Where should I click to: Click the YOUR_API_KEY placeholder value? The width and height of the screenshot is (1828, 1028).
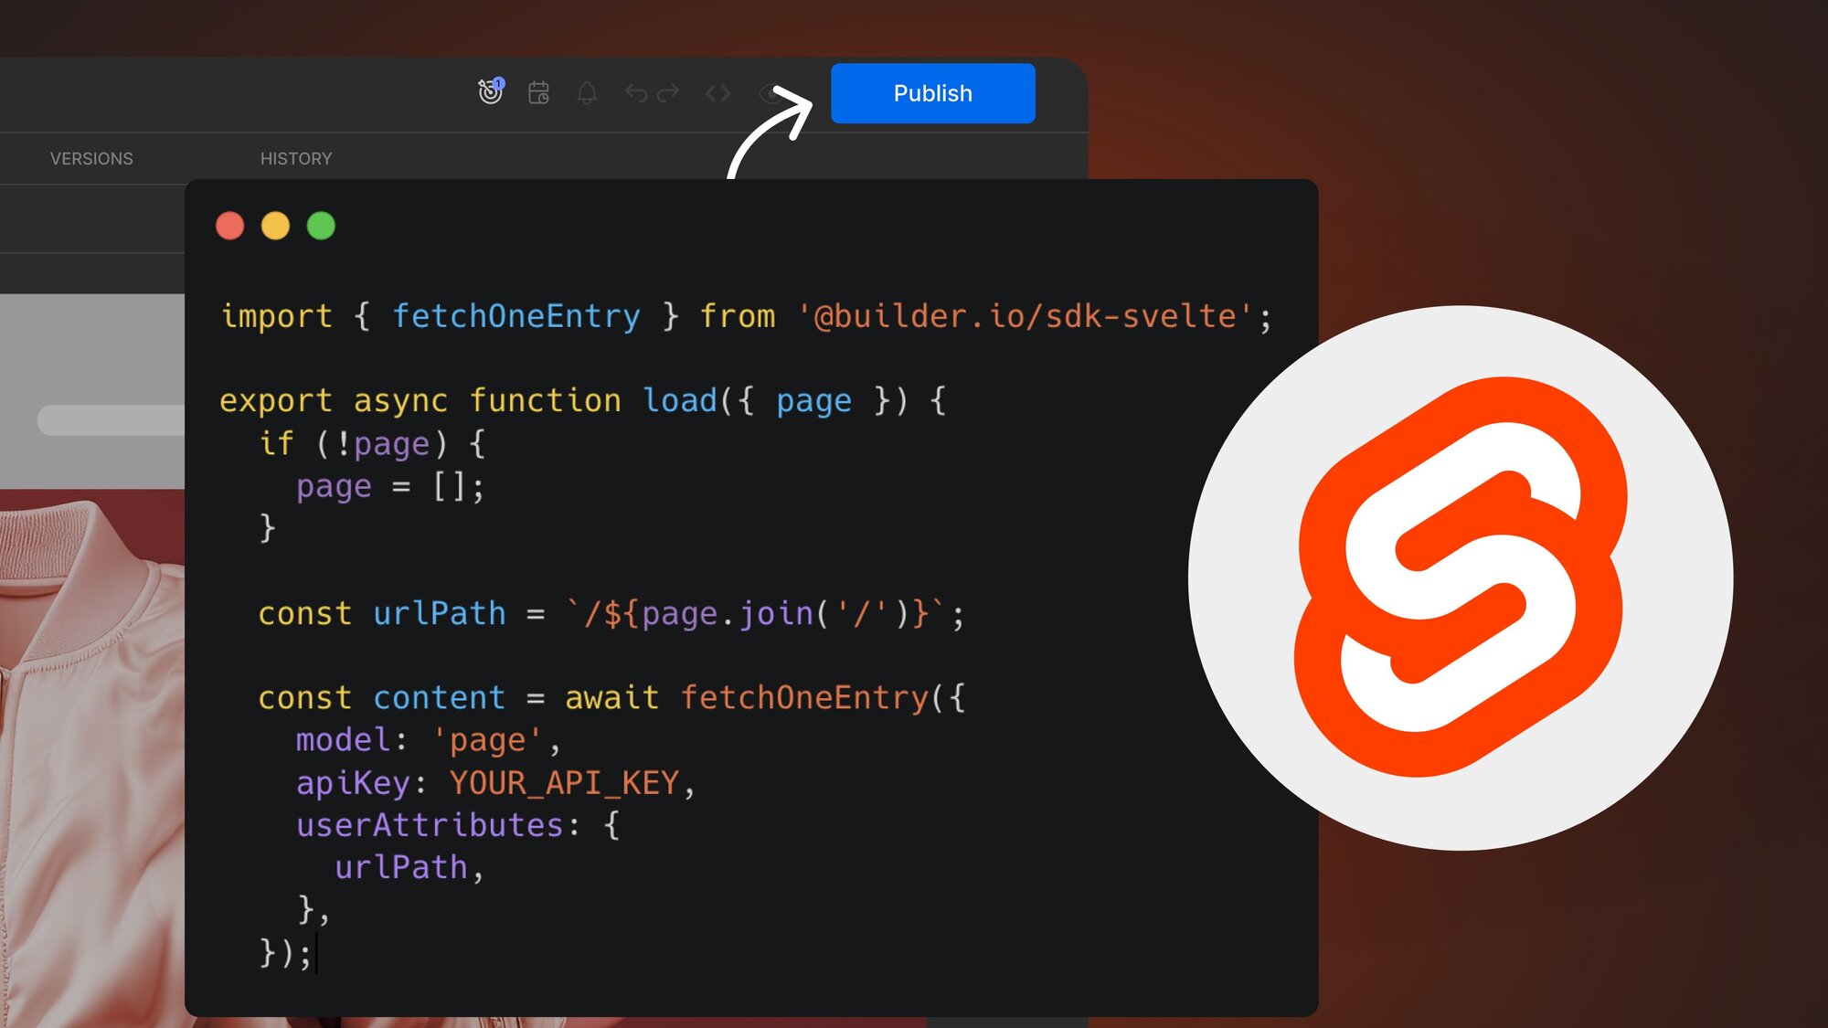coord(564,783)
